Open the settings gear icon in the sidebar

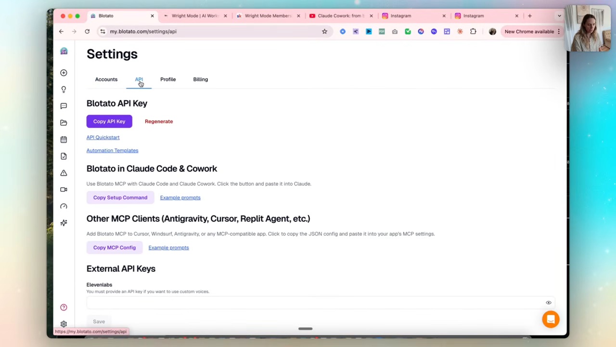click(64, 324)
